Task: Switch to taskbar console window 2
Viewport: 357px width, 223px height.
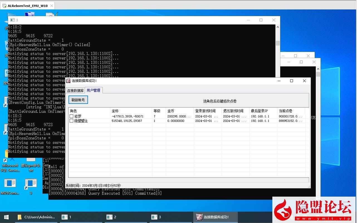Action: (126, 217)
